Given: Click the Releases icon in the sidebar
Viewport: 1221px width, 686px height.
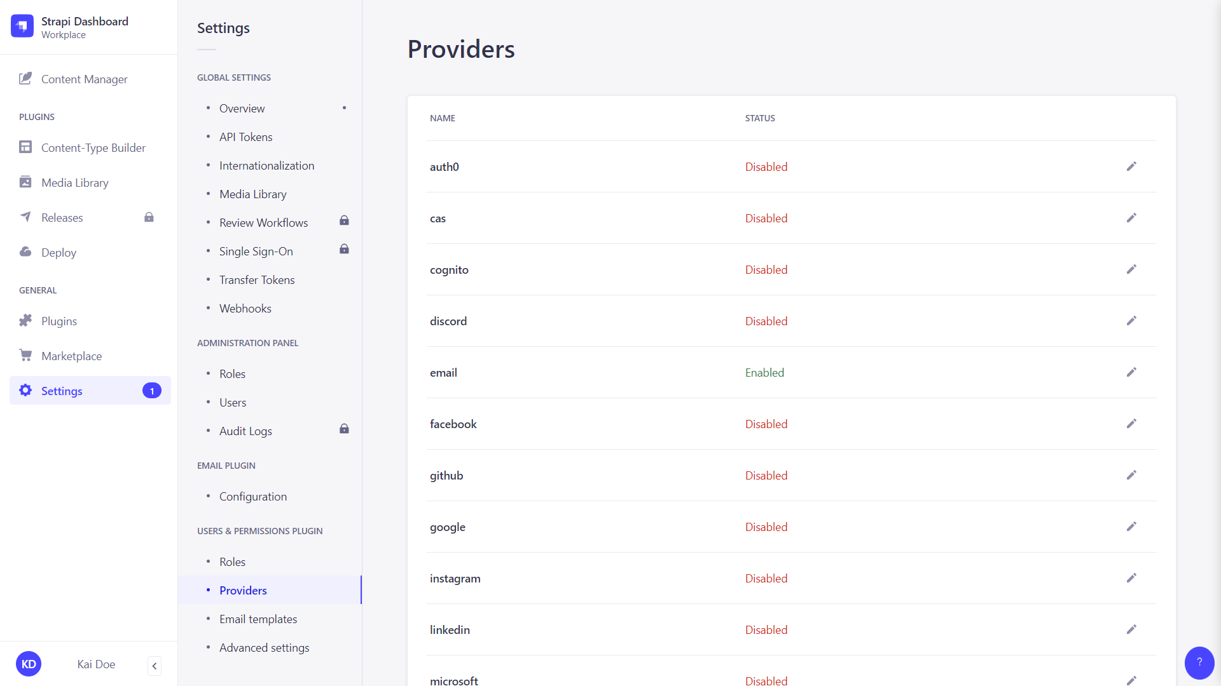Looking at the screenshot, I should coord(25,217).
